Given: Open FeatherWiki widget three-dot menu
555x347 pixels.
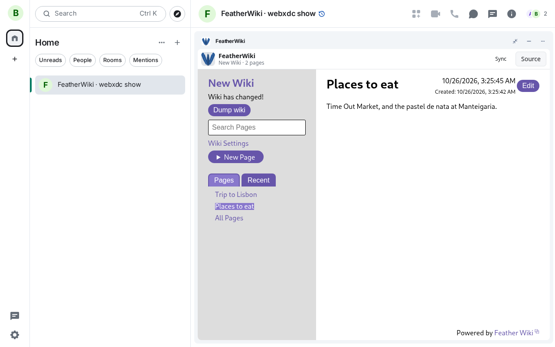Looking at the screenshot, I should 543,41.
